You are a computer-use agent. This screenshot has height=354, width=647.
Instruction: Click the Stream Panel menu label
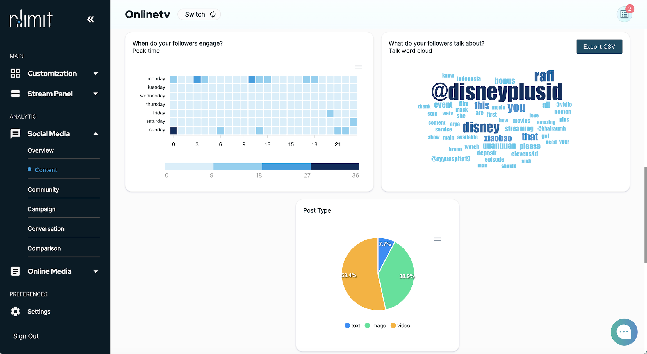pyautogui.click(x=50, y=94)
